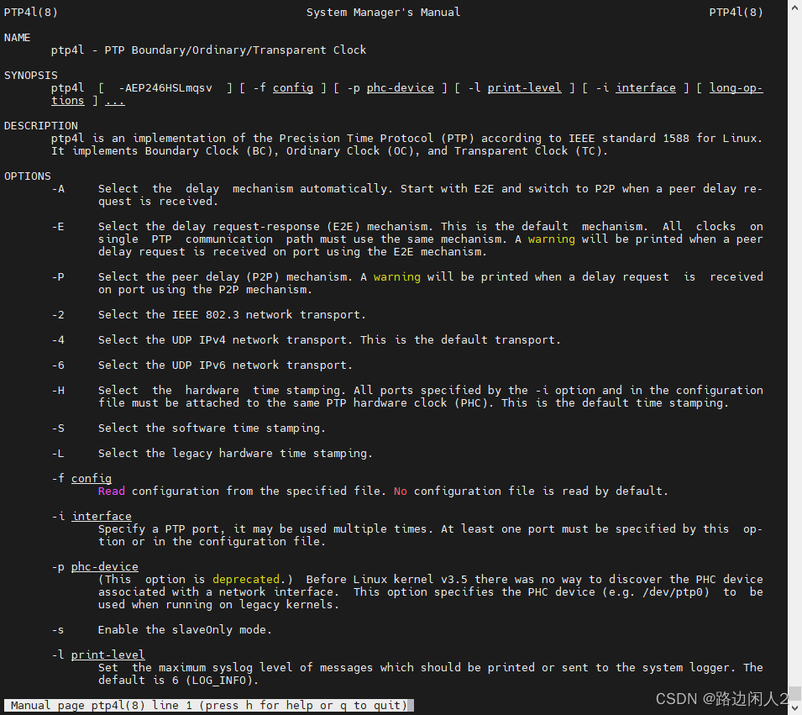Follow the phc-device link in SYNOPSIS
This screenshot has width=802, height=715.
pyautogui.click(x=400, y=87)
